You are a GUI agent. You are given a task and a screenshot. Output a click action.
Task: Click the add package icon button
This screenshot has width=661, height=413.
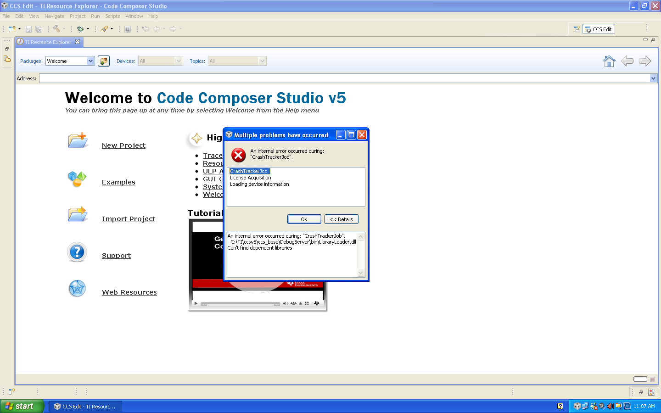(x=104, y=61)
